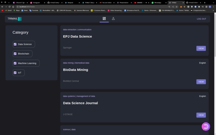Open the browser profile avatar
Screen dimensions: 216x135
(210, 7)
